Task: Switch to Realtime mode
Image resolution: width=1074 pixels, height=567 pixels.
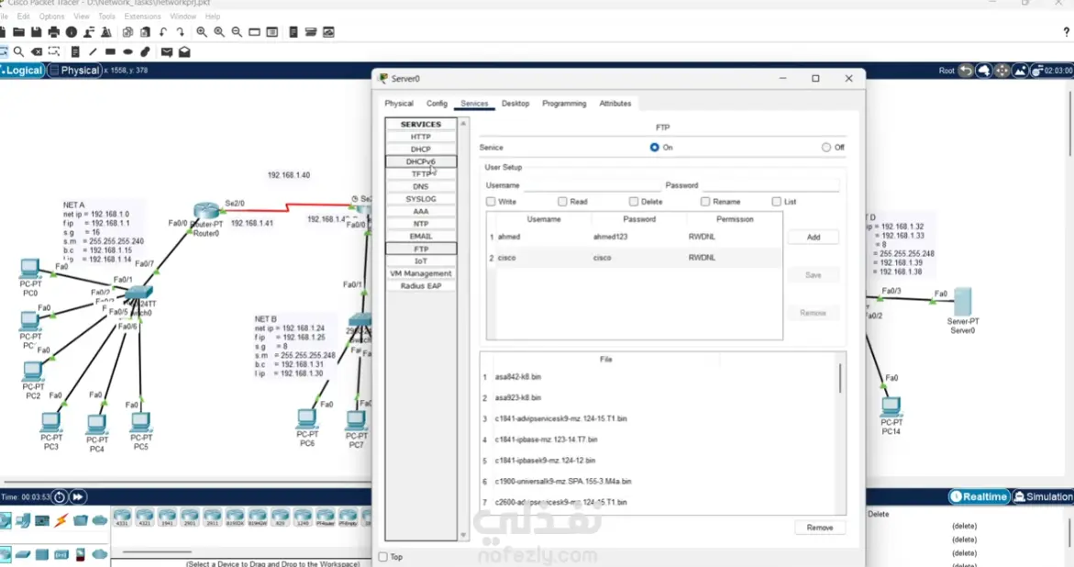Action: pyautogui.click(x=979, y=497)
